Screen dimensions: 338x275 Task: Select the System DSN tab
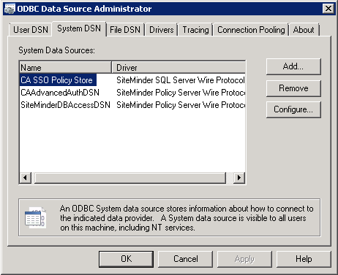click(79, 28)
